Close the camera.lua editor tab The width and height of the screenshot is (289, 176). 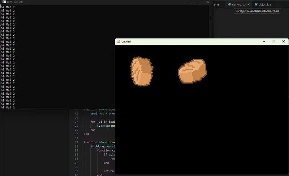click(x=248, y=5)
